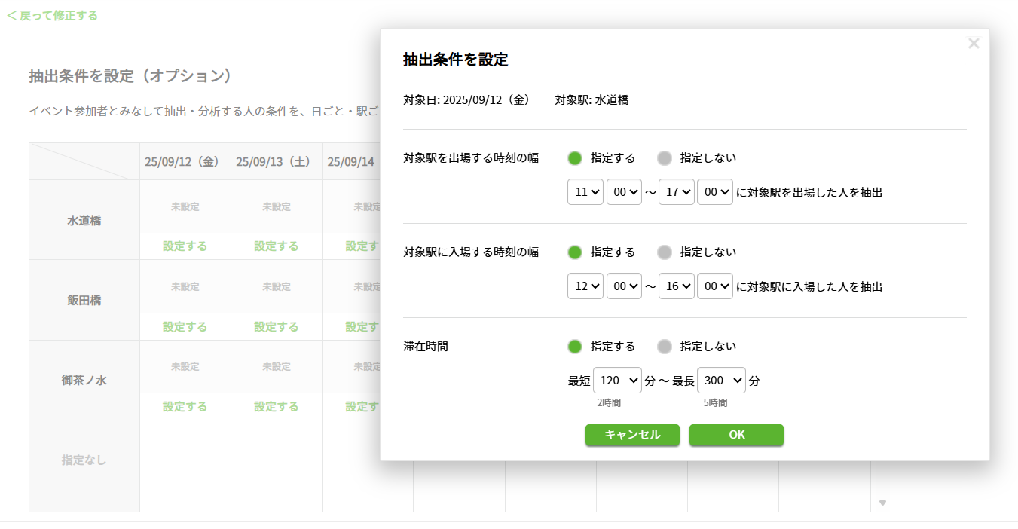1018x529 pixels.
Task: Select 指定しない for 対象駅を出場する時刻の幅
Action: coord(664,158)
